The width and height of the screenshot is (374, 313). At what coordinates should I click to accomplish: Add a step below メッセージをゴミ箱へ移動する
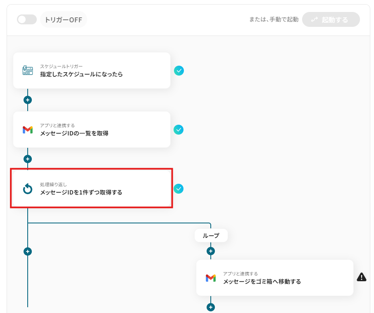(x=211, y=307)
